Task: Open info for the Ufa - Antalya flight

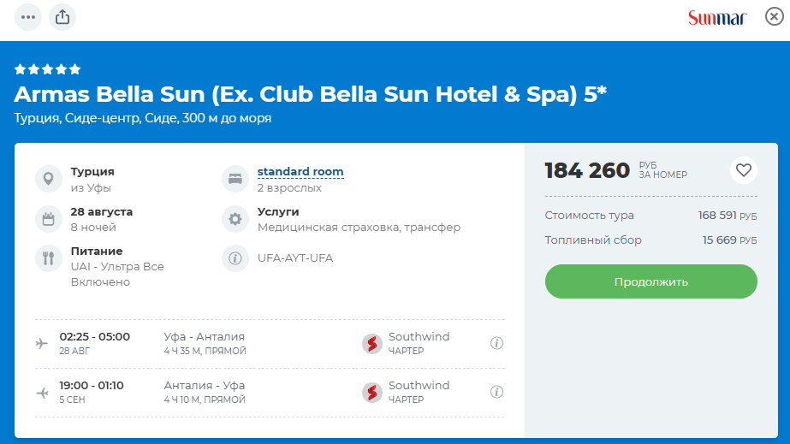Action: pos(496,343)
